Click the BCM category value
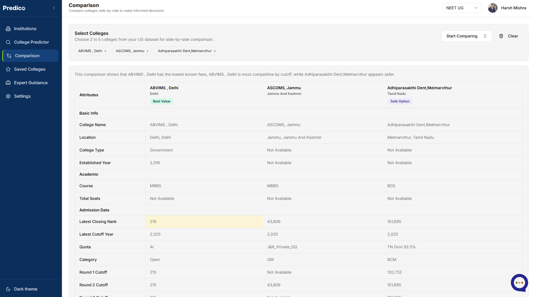Viewport: 533px width, 297px height. click(x=392, y=260)
